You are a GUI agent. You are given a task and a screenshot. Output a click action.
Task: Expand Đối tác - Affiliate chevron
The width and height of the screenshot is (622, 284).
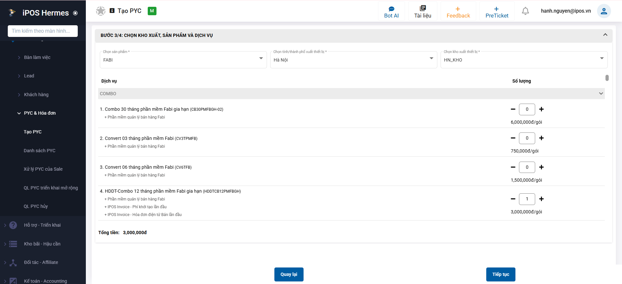(x=5, y=263)
